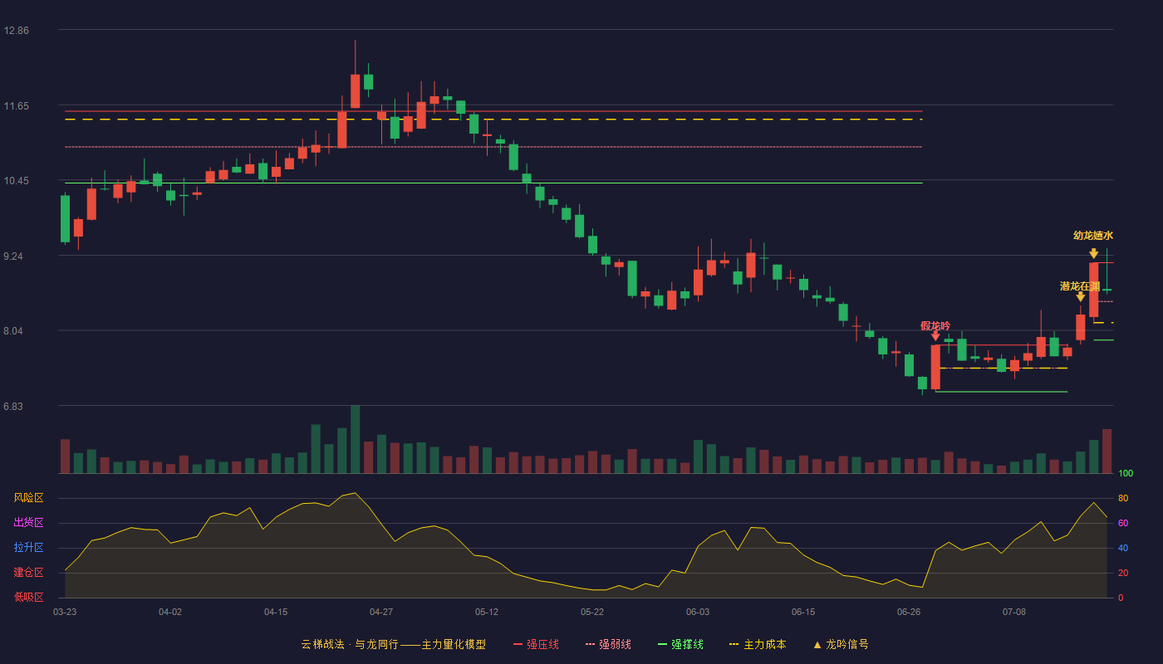Click the 06-26 date label
This screenshot has width=1163, height=664.
click(909, 612)
